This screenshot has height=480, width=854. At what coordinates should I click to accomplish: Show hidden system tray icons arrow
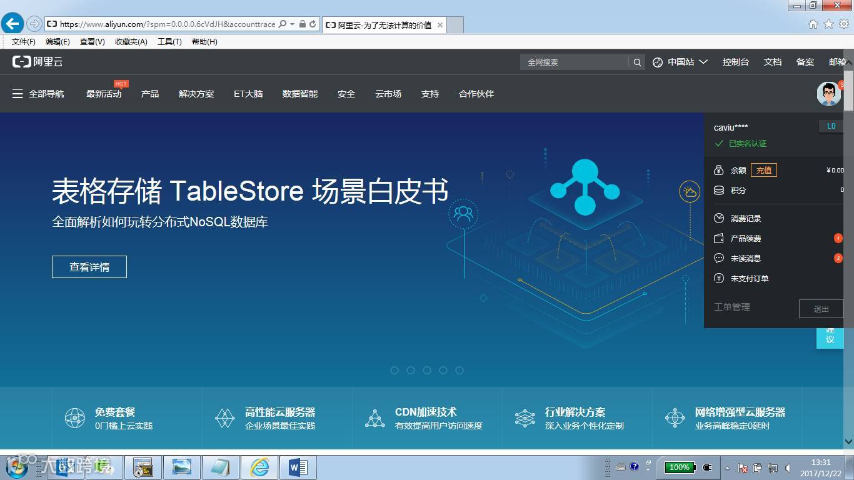(727, 467)
